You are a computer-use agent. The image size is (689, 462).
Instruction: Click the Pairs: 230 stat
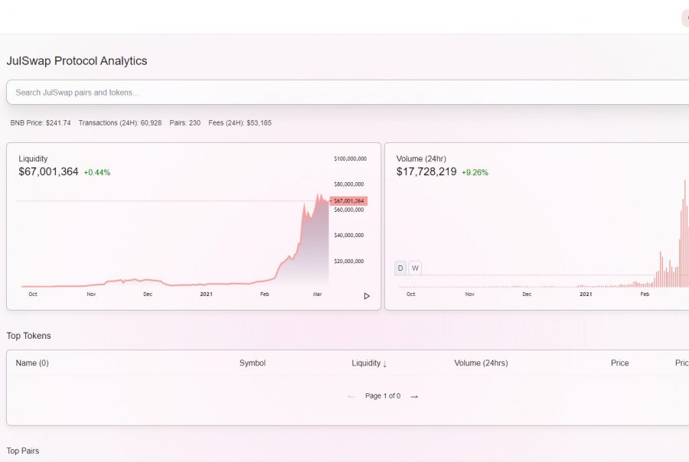coord(185,123)
